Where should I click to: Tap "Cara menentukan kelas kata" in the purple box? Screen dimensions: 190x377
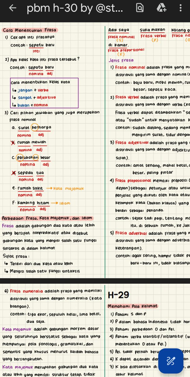pyautogui.click(x=40, y=82)
